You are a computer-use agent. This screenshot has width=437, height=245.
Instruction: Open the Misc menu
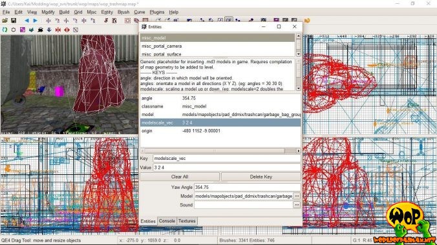click(x=91, y=12)
